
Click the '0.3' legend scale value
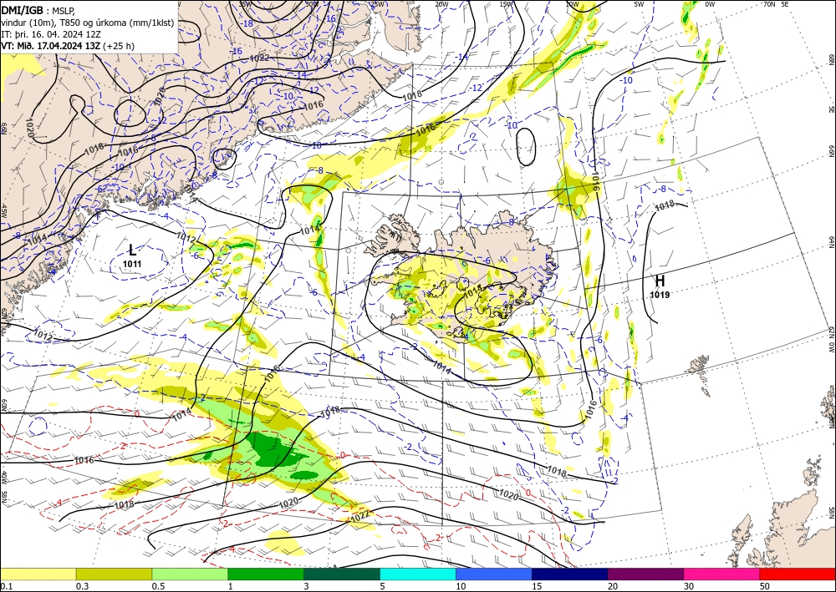(82, 586)
